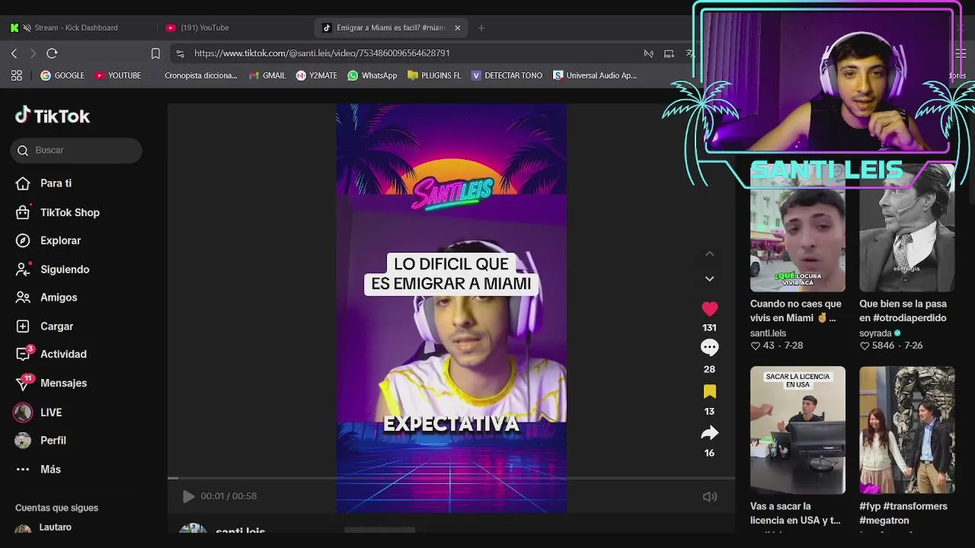Click soyrada author name
This screenshot has height=548, width=975.
point(875,333)
